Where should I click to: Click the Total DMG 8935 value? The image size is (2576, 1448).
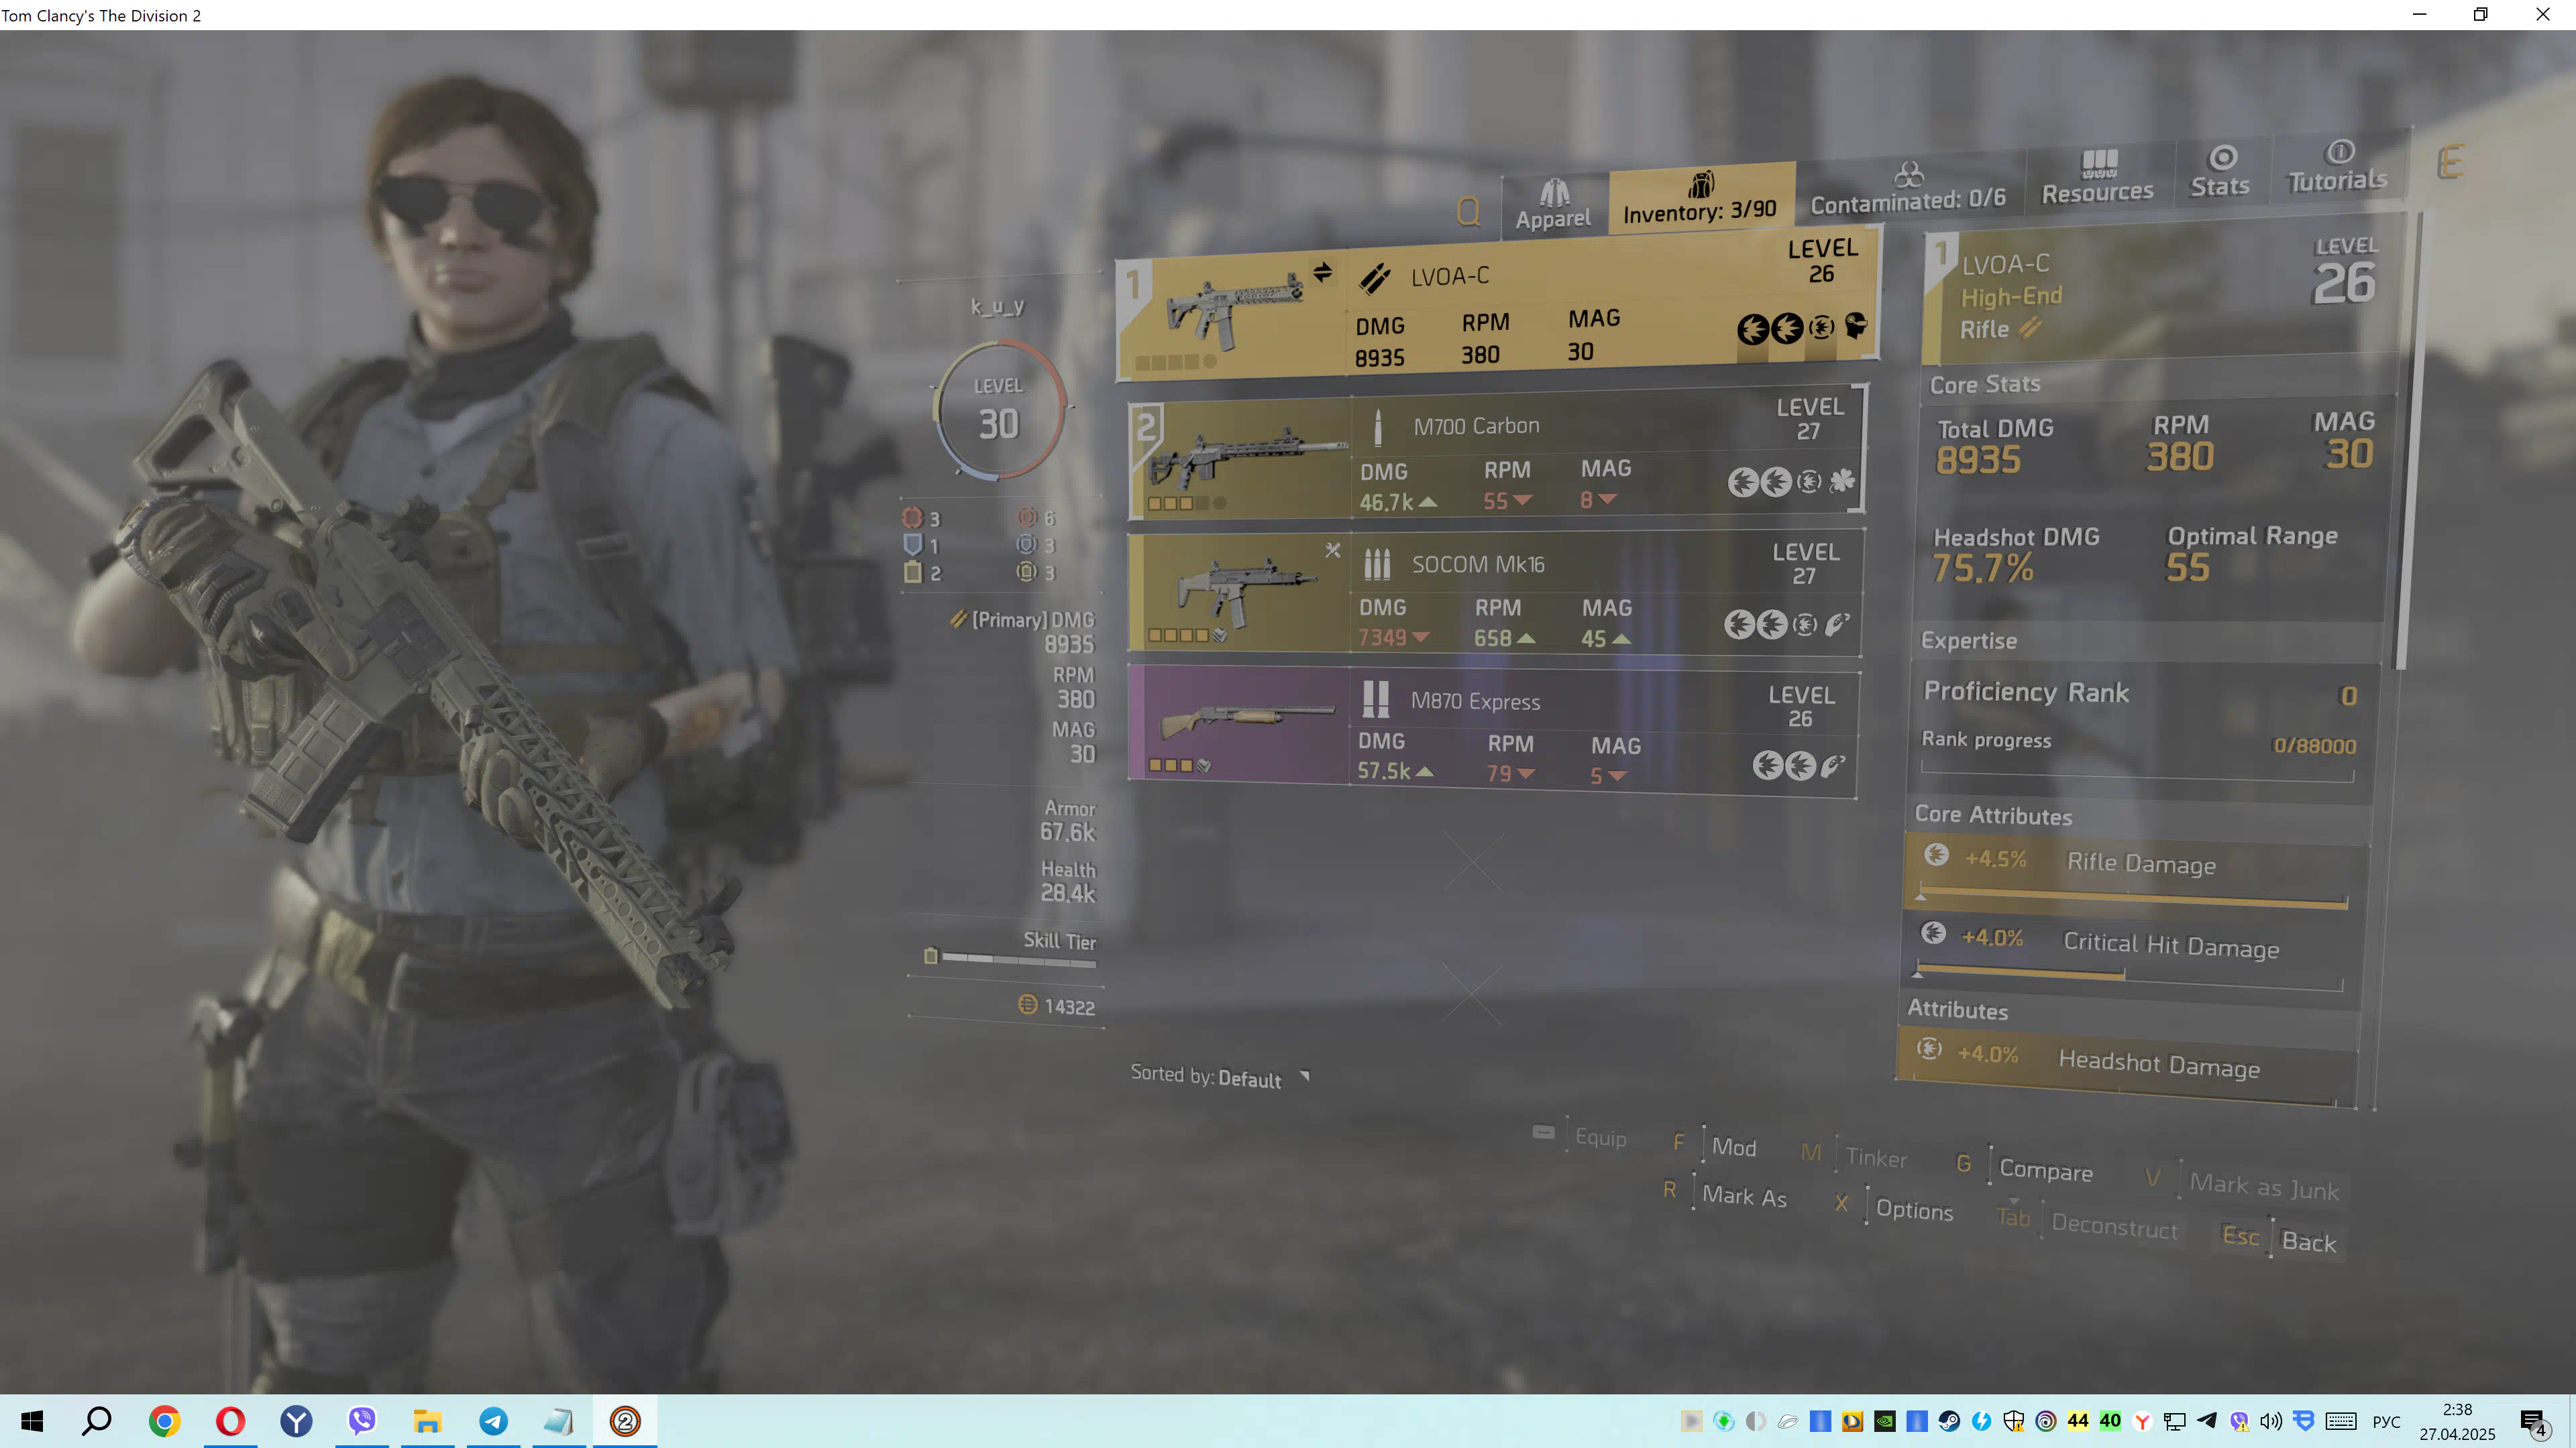[1978, 460]
